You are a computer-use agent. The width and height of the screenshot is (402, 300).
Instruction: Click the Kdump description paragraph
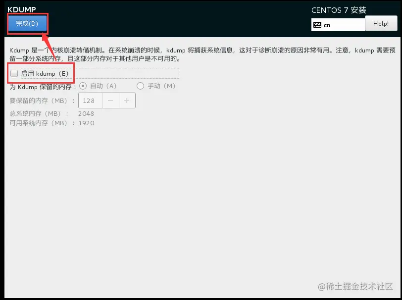(202, 54)
